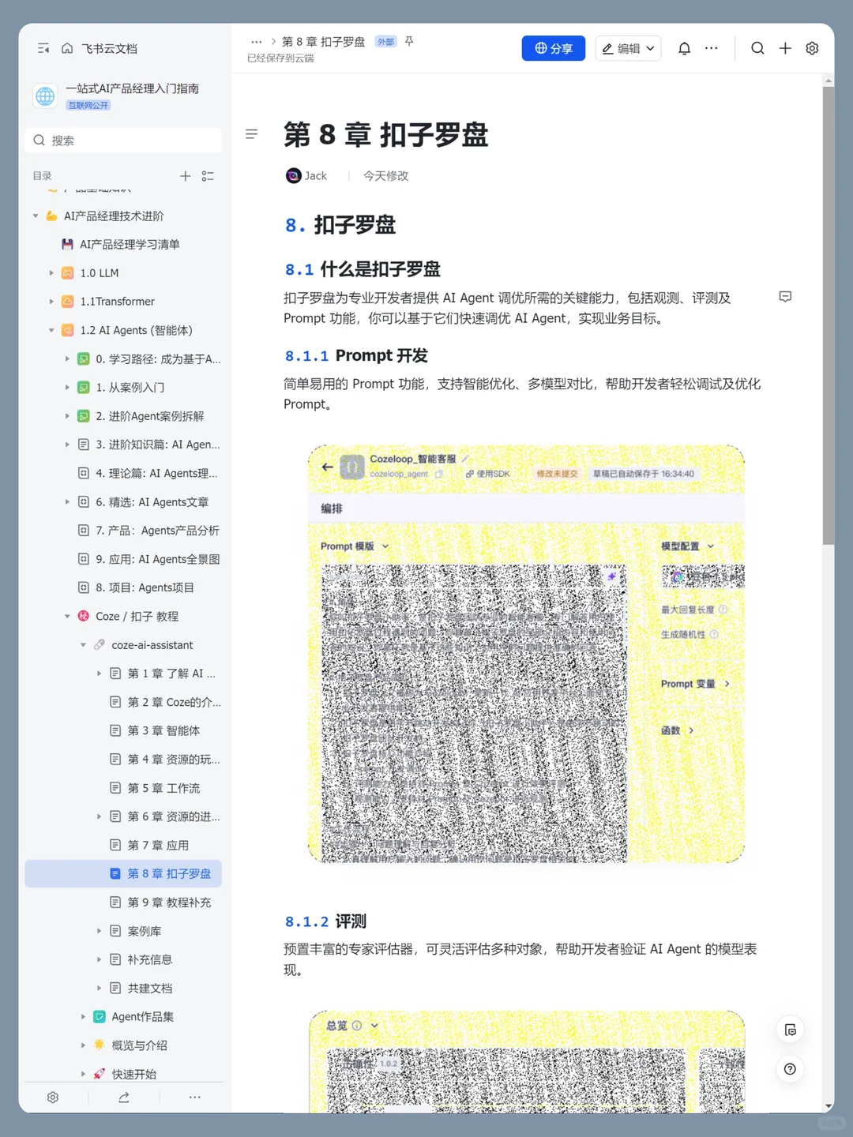Click the pin icon next to 外部 tag
The width and height of the screenshot is (853, 1137).
click(409, 41)
